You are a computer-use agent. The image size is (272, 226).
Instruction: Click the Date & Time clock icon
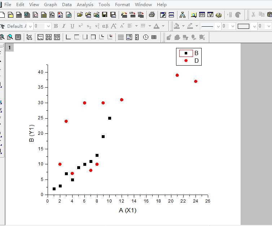click(146, 37)
